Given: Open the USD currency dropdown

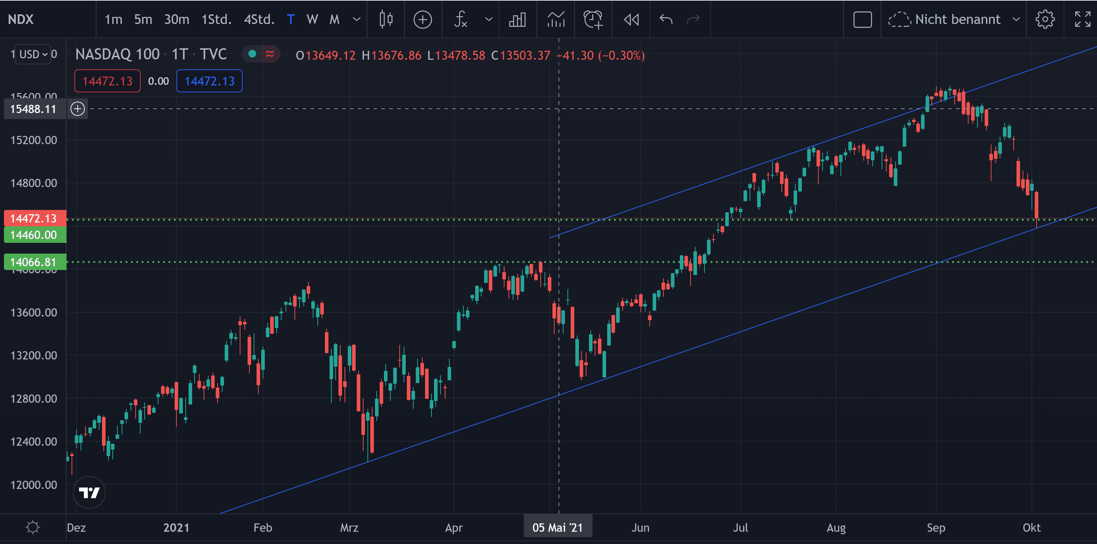Looking at the screenshot, I should tap(33, 54).
